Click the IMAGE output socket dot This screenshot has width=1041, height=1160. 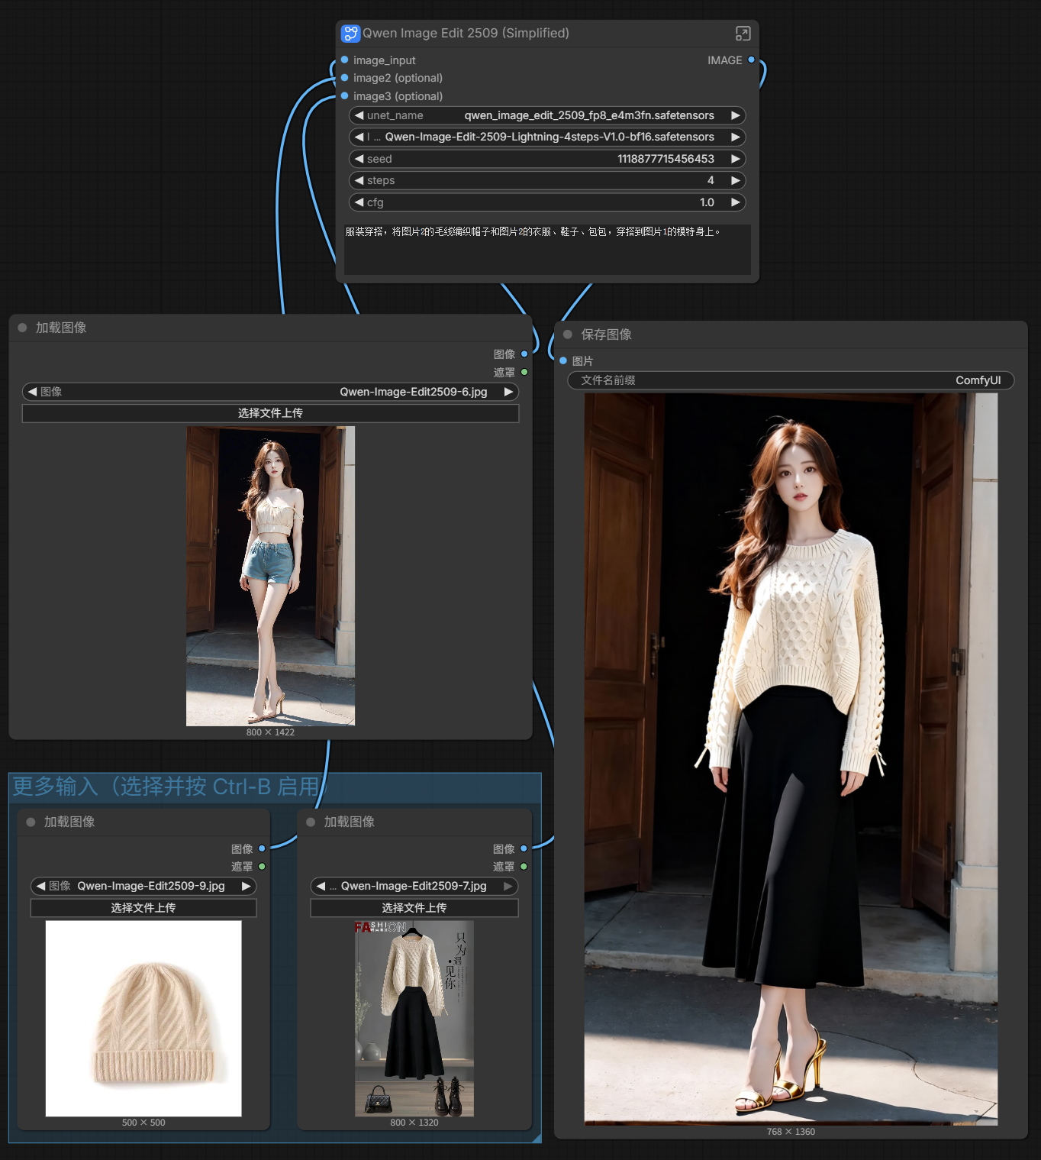[x=751, y=60]
